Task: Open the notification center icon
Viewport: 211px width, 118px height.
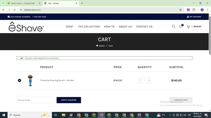Action: coord(206,115)
